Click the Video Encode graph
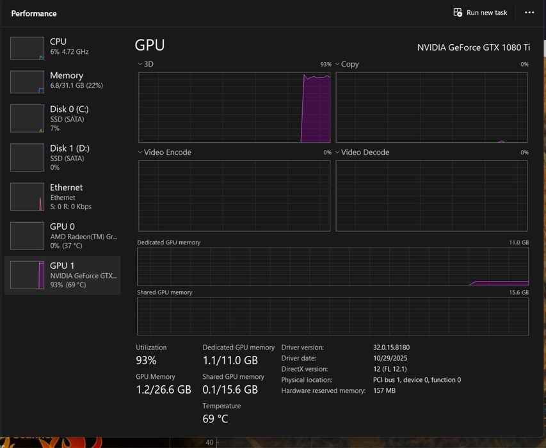 (234, 196)
